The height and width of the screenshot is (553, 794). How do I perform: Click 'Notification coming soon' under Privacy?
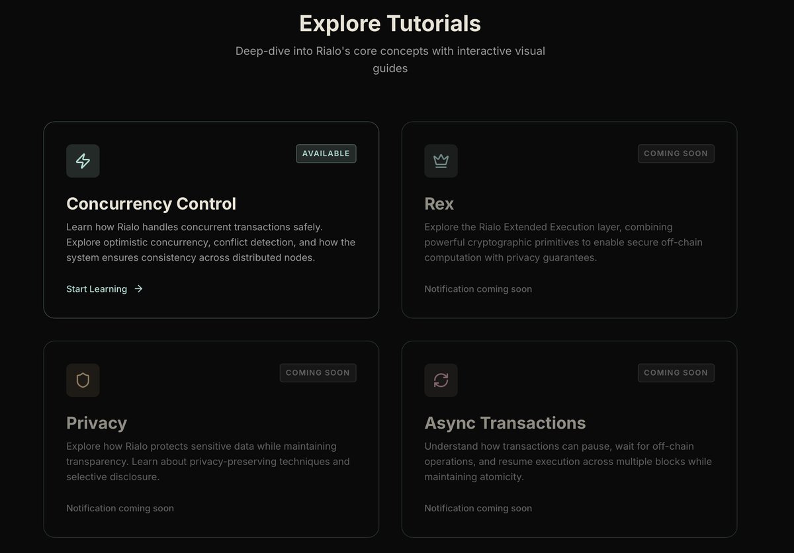[x=120, y=509]
